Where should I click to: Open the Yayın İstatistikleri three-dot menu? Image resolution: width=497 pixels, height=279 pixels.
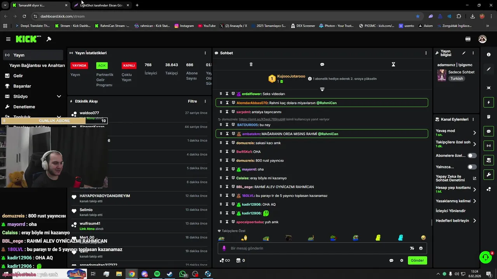point(205,53)
